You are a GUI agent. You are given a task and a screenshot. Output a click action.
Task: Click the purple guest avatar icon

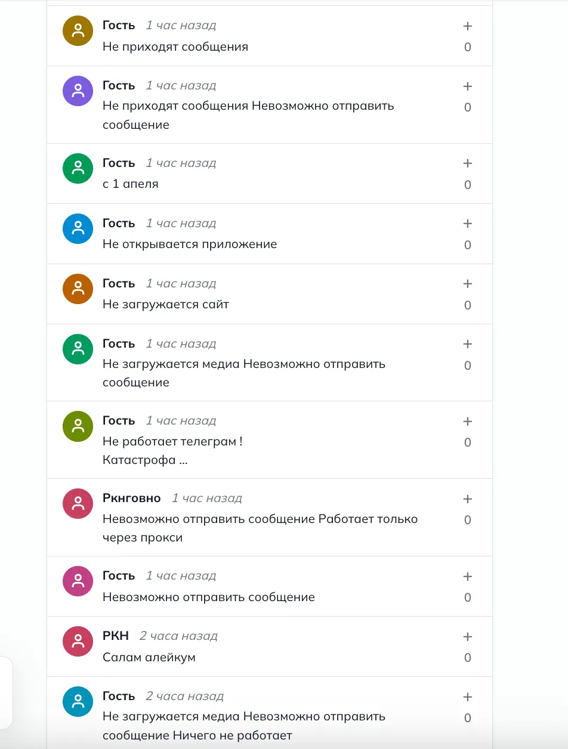(x=78, y=91)
